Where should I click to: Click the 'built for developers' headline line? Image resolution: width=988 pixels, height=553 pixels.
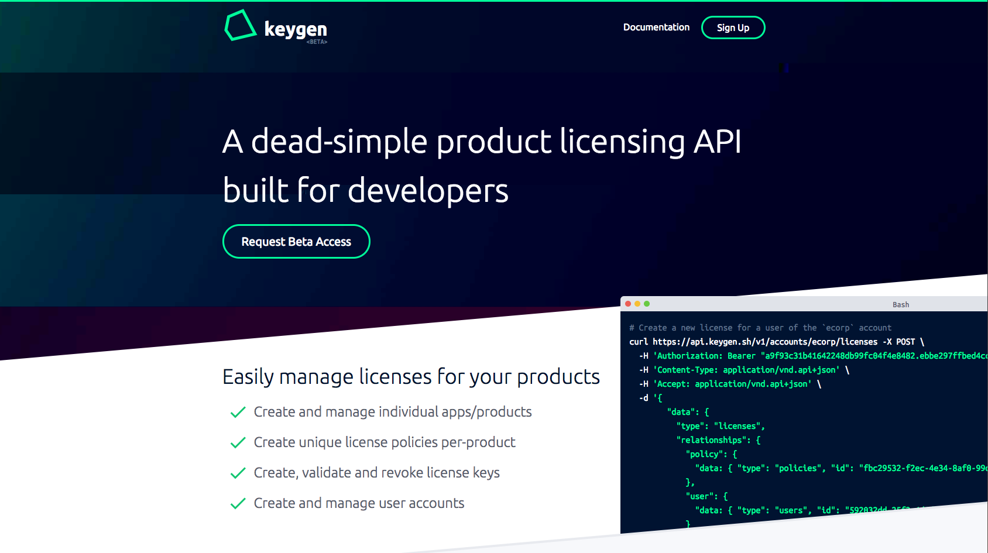pos(366,191)
